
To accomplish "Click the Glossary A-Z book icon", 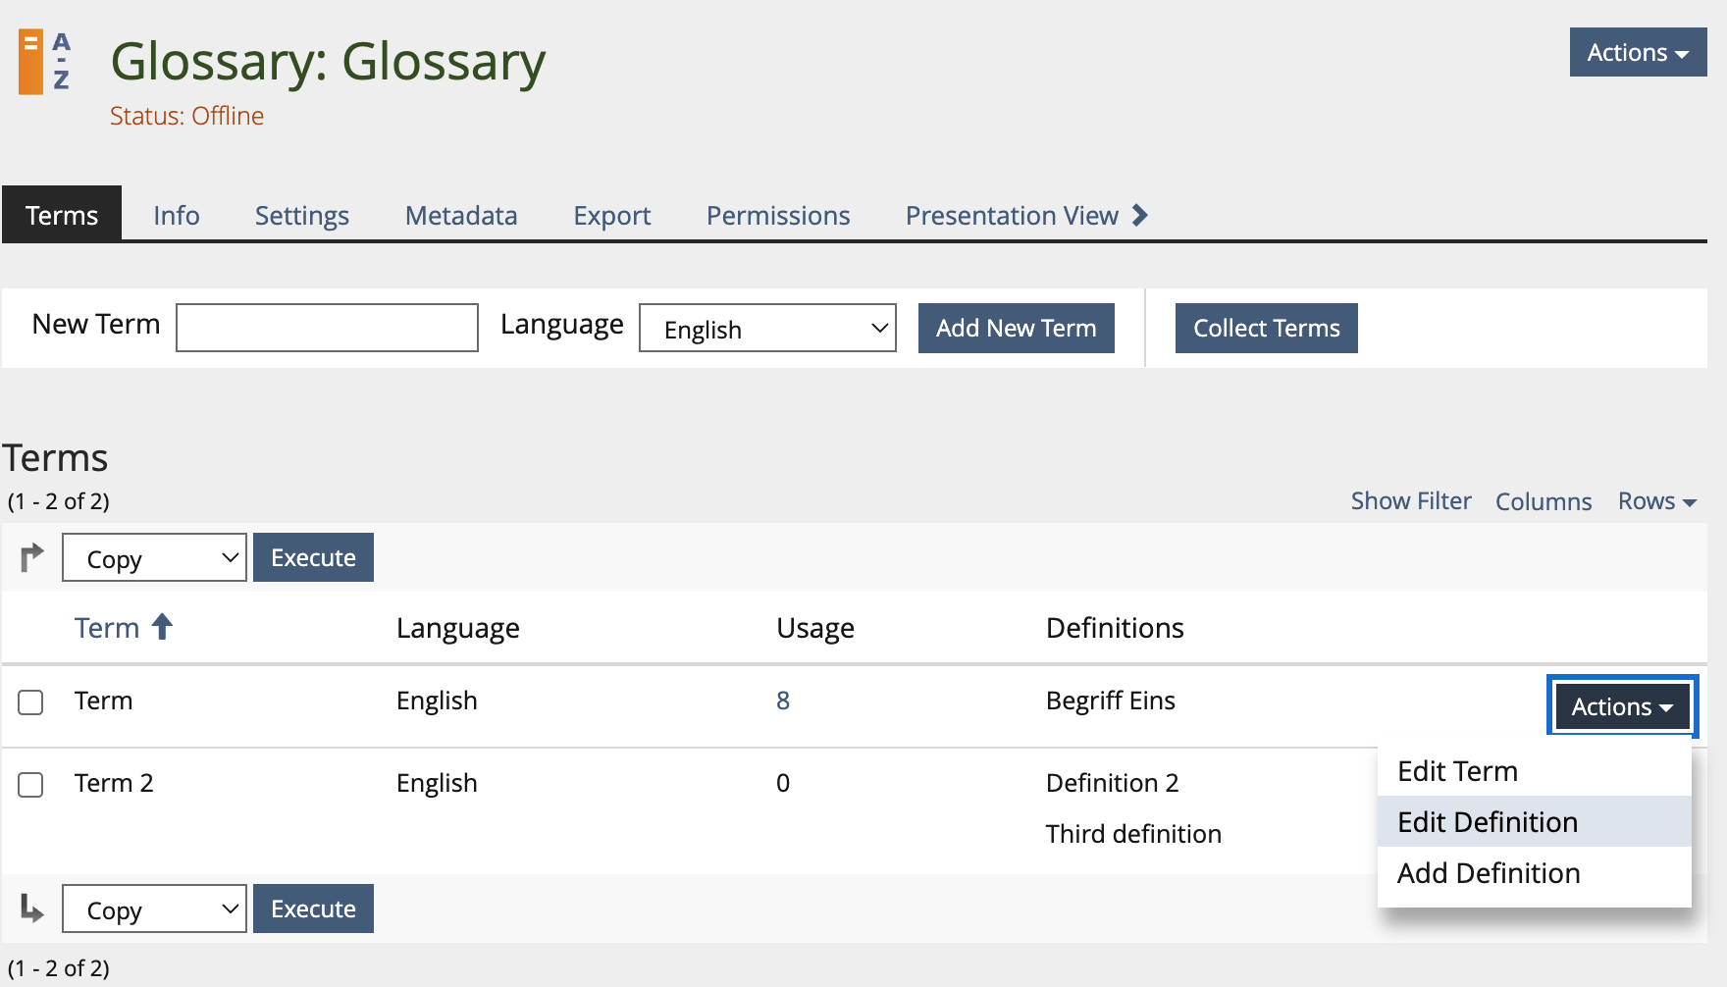I will (45, 62).
